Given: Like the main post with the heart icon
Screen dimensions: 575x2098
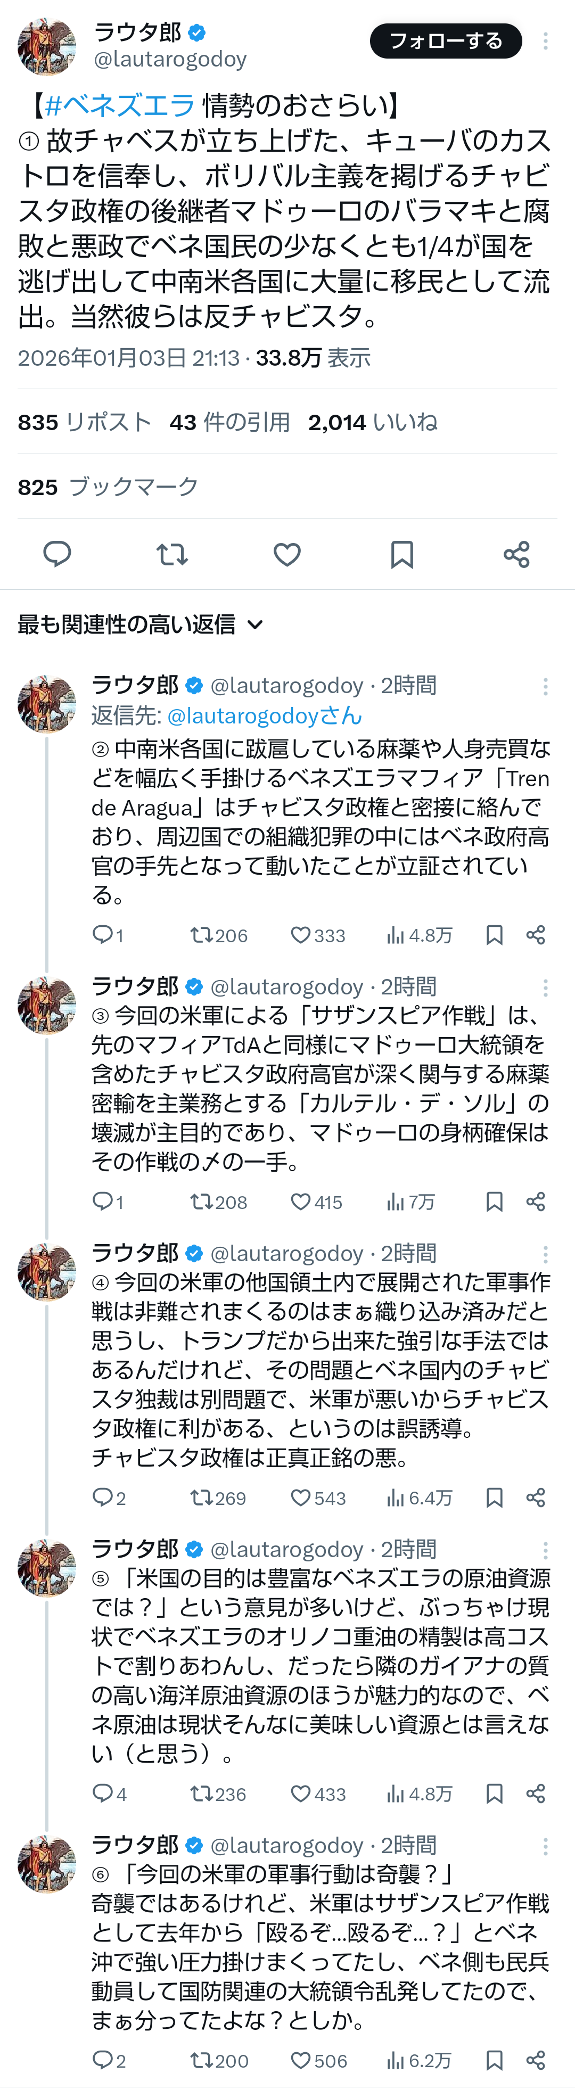Looking at the screenshot, I should [x=286, y=555].
